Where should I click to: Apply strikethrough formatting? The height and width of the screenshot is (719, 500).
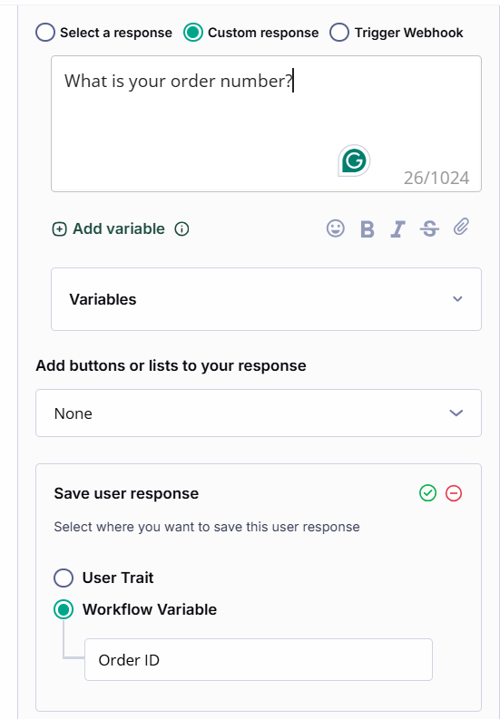pyautogui.click(x=429, y=228)
